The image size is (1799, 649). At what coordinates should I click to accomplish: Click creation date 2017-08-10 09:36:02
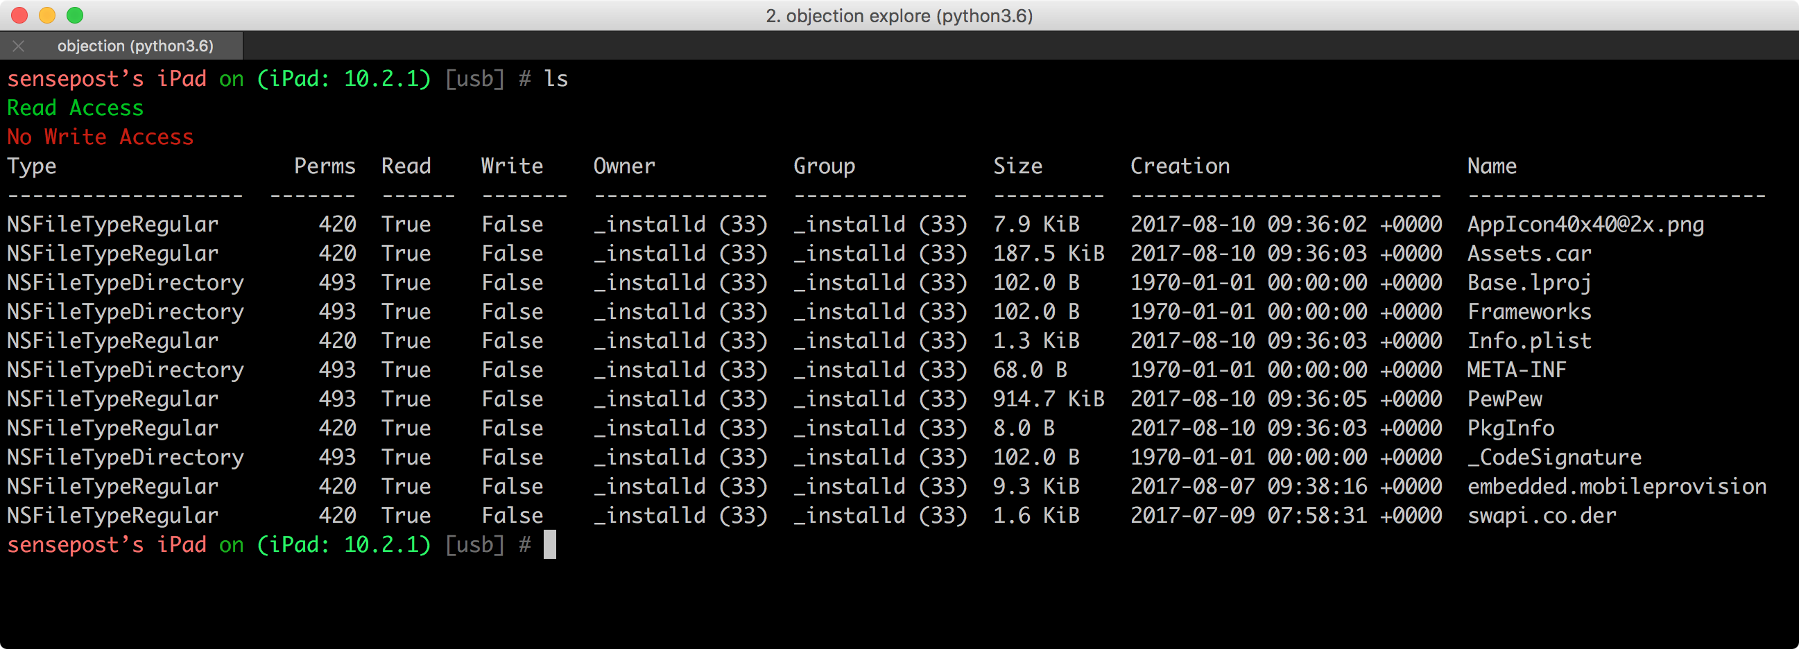1248,225
